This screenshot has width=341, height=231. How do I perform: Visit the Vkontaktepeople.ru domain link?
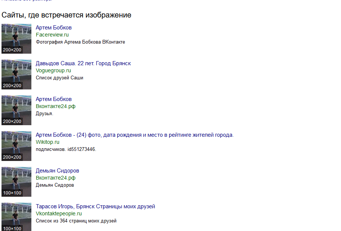pyautogui.click(x=59, y=213)
